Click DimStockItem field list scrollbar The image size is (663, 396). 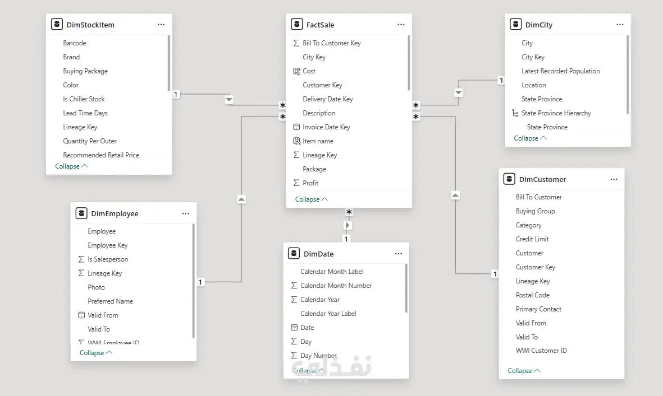(x=169, y=63)
